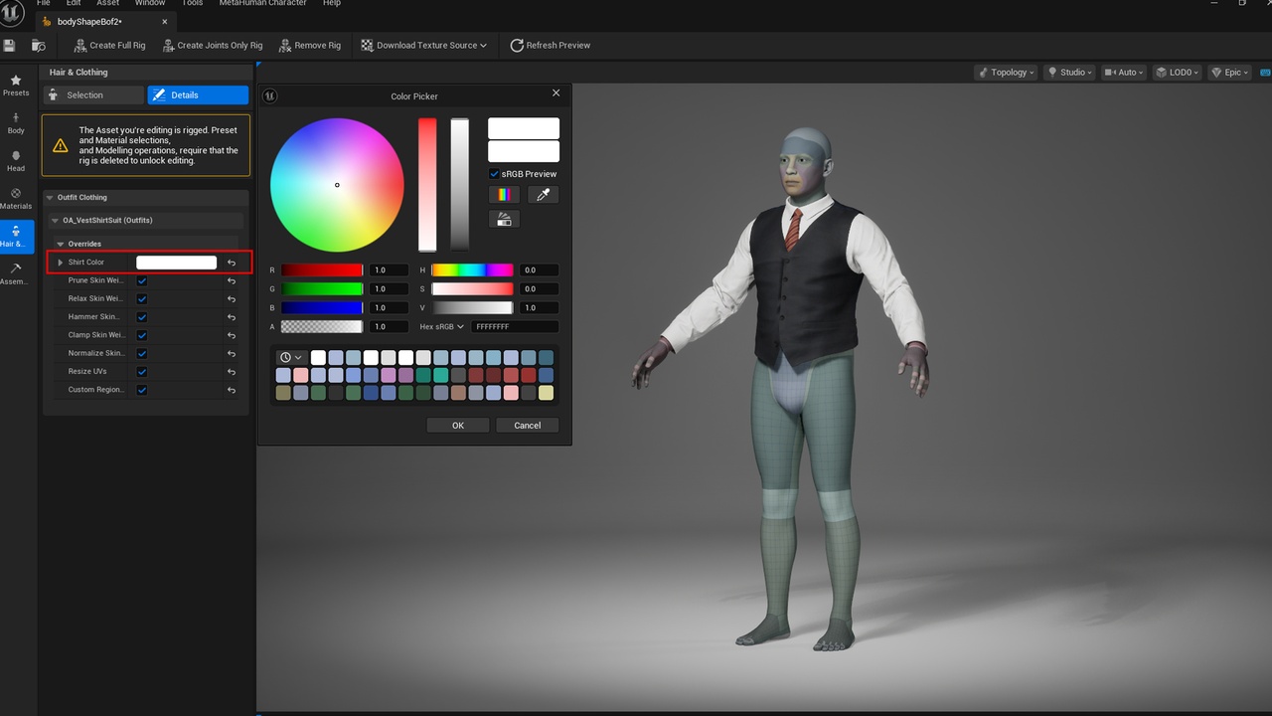This screenshot has width=1272, height=716.
Task: Click OK in the Color Picker
Action: pos(458,425)
